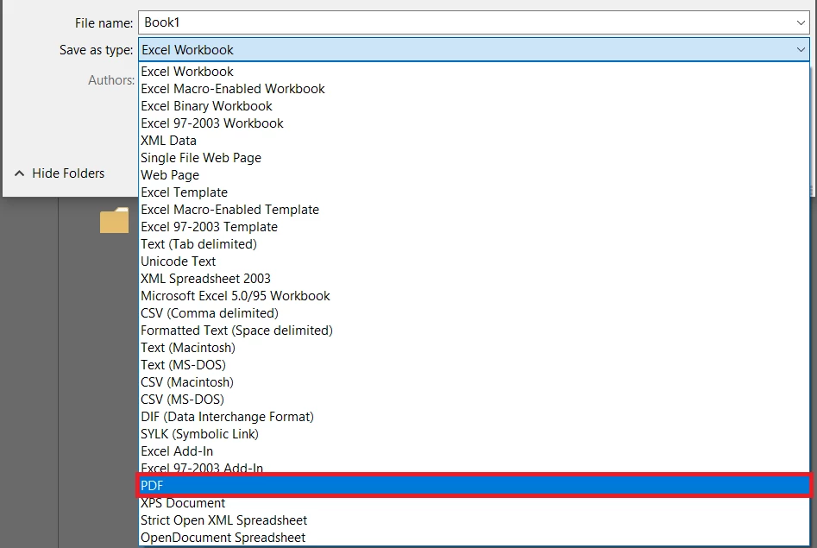Screen dimensions: 817x548
Task: Choose Excel Macro-Enabled Workbook format
Action: pos(474,89)
